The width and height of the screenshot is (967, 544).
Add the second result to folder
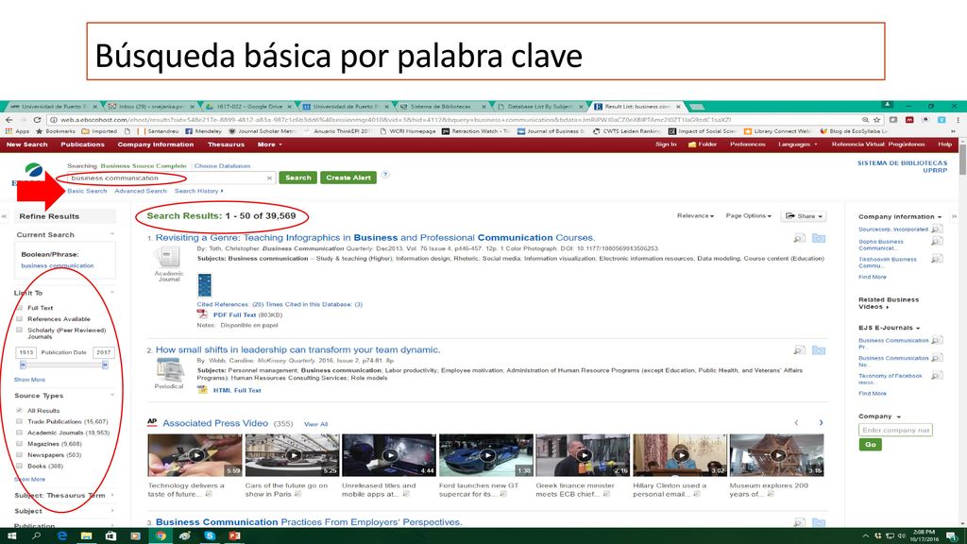click(x=819, y=350)
